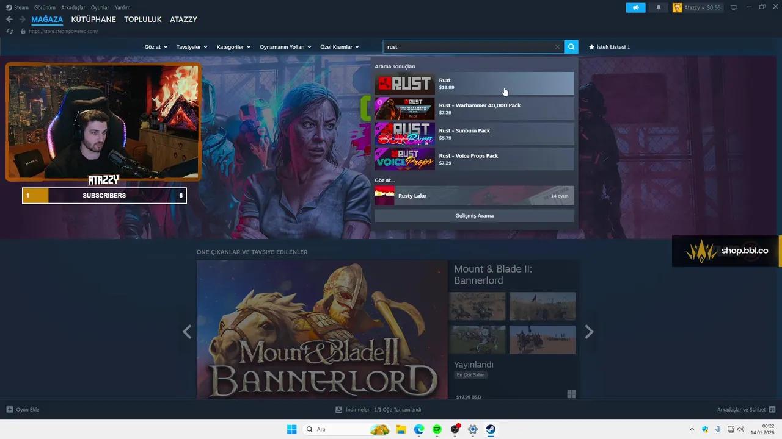Open announcements via the megaphone icon
The height and width of the screenshot is (439, 782).
(x=635, y=7)
